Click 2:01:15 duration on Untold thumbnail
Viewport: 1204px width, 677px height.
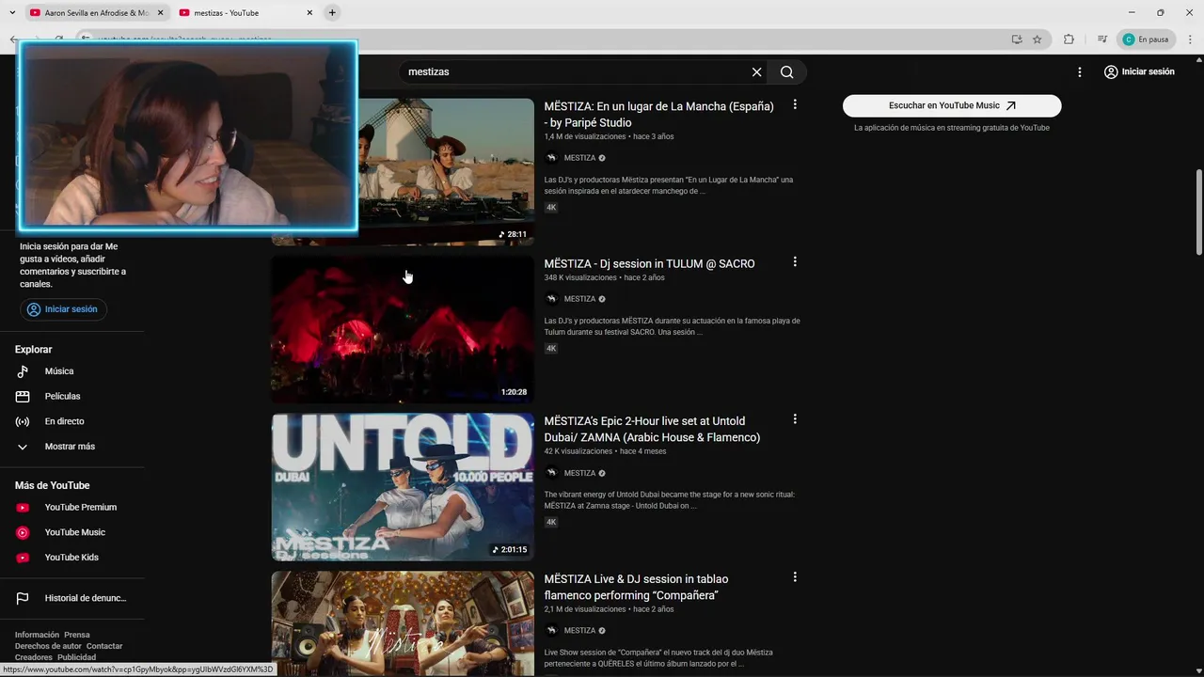point(510,550)
